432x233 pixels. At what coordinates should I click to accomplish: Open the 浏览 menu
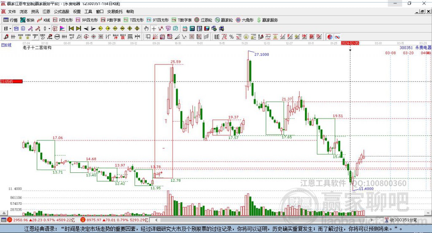24,11
